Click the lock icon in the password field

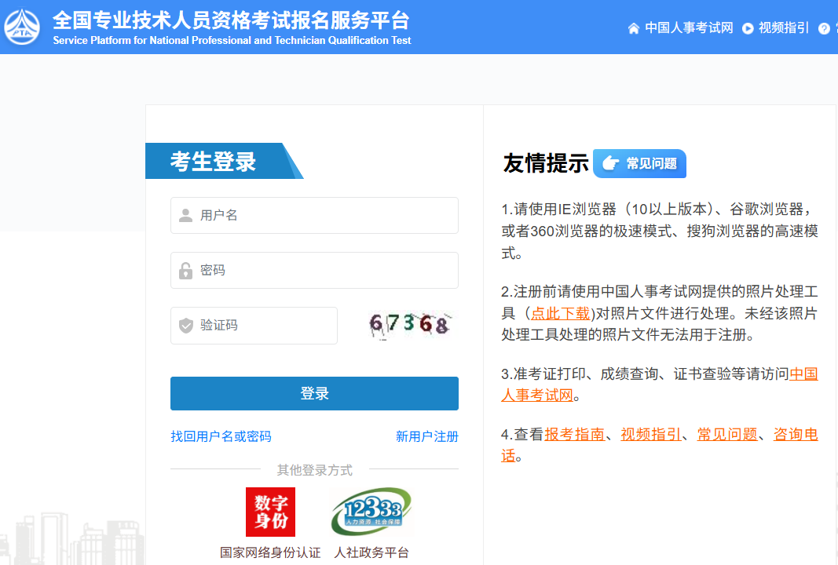click(x=184, y=270)
